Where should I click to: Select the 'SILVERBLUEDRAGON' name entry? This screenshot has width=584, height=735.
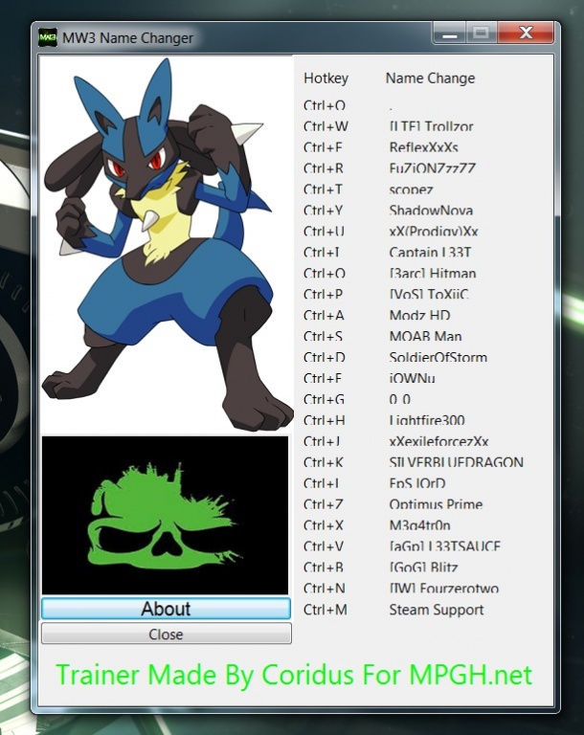pos(456,462)
